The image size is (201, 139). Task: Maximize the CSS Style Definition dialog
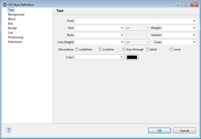tap(186, 5)
